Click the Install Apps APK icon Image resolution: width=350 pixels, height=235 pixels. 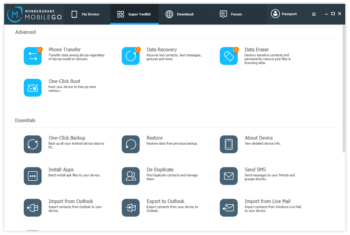coord(33,176)
